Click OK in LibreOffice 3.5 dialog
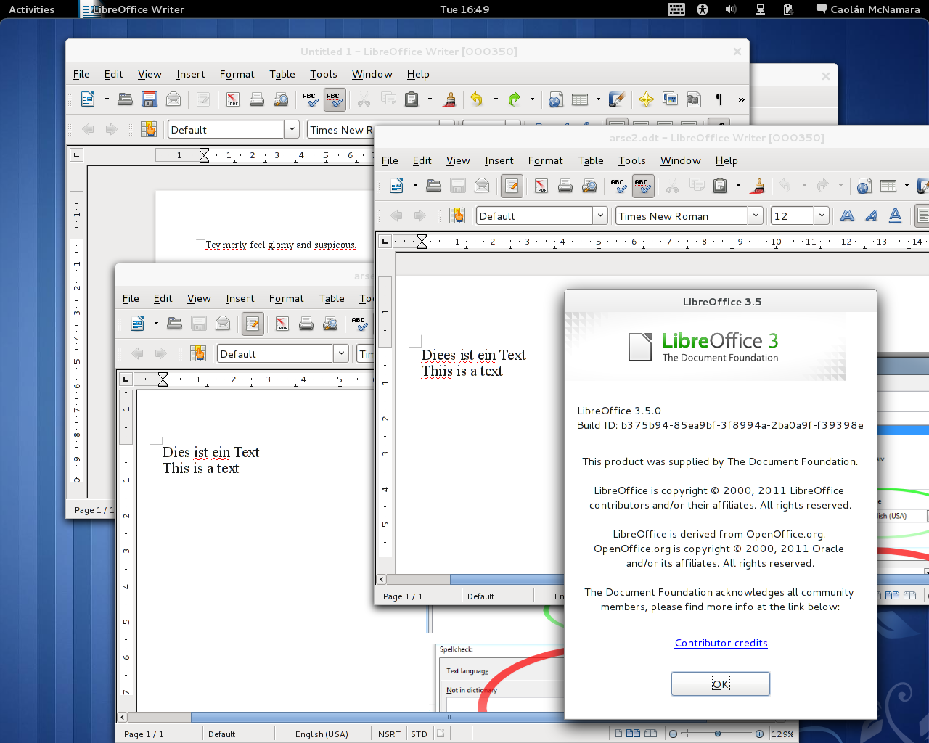The height and width of the screenshot is (743, 929). (720, 684)
